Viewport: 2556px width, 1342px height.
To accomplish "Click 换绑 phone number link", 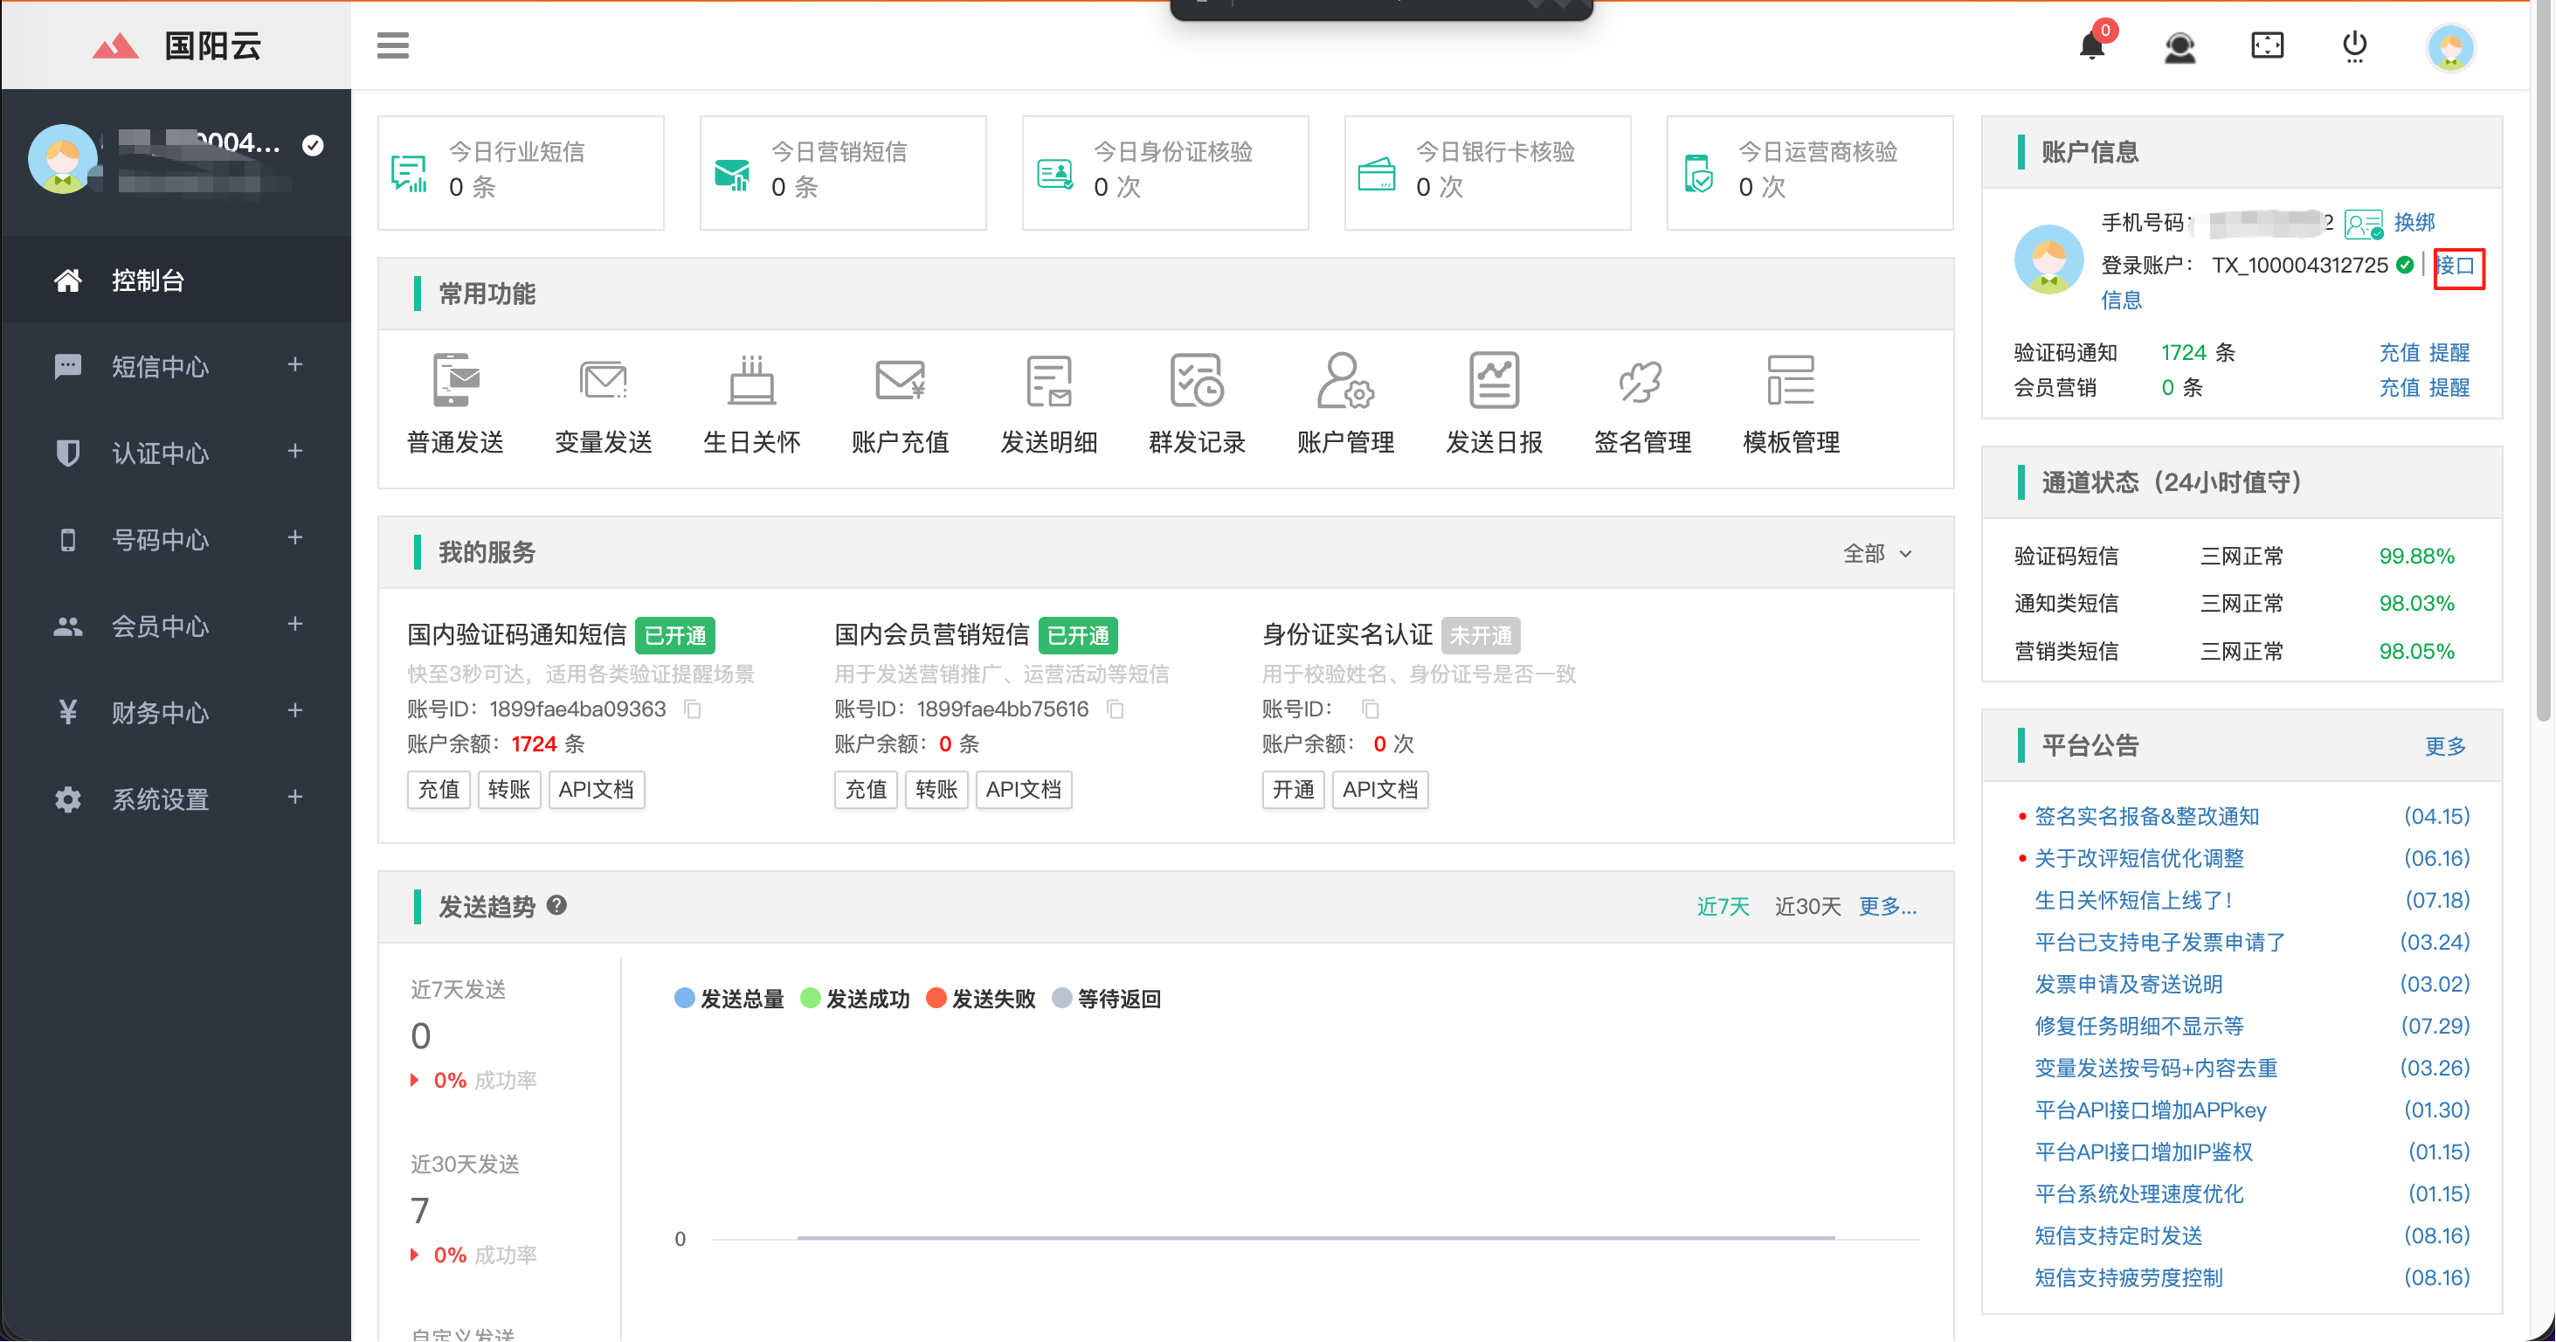I will [x=2414, y=222].
